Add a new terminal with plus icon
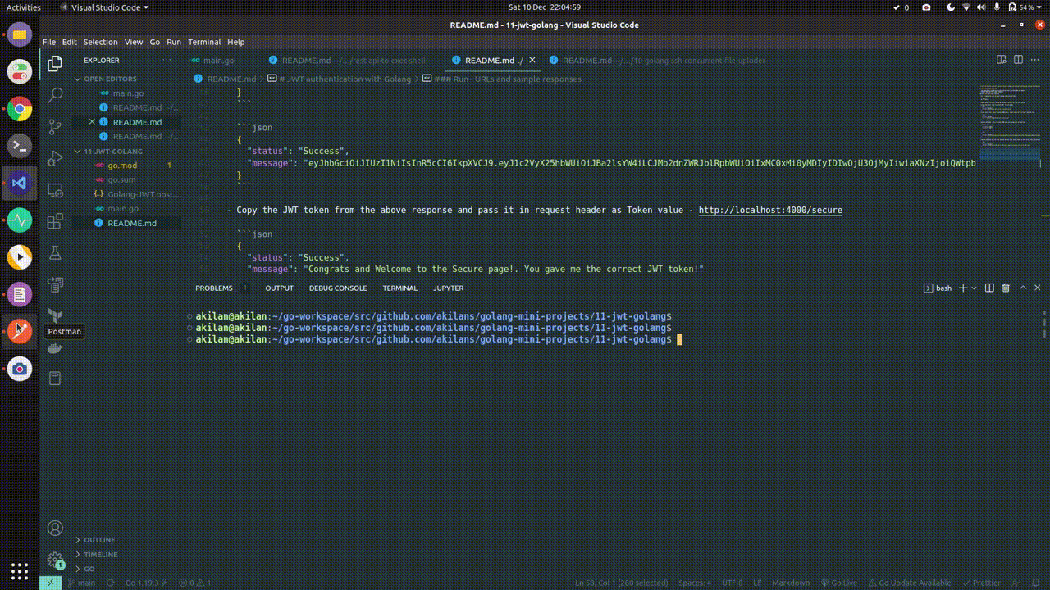The width and height of the screenshot is (1050, 590). pyautogui.click(x=963, y=288)
